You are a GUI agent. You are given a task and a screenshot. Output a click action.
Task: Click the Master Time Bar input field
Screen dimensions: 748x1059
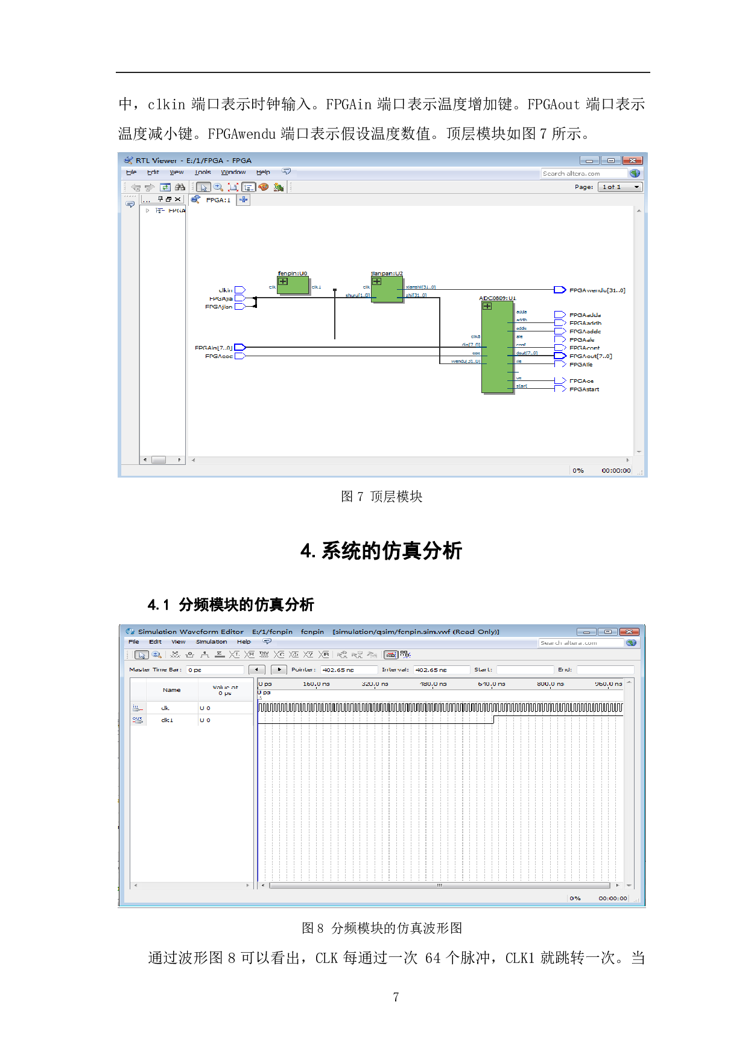[x=214, y=670]
